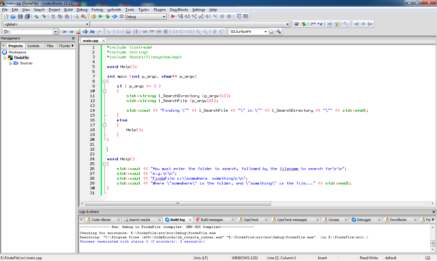View HTML documentation with the globe icon
437x261 pixels.
pos(330,24)
